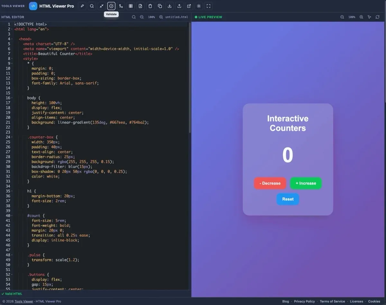386x305 pixels.
Task: Collapse the style block on line 8
Action: click(12, 59)
